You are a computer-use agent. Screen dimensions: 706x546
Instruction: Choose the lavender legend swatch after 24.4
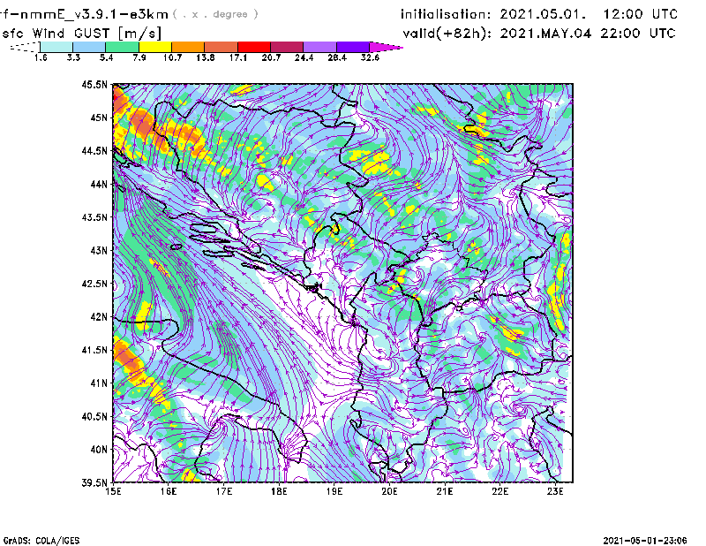click(x=320, y=47)
